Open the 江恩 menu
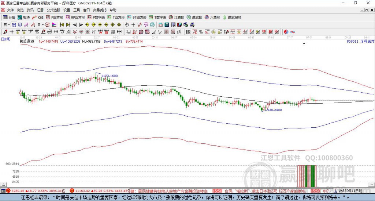The image size is (375, 201). (x=40, y=10)
